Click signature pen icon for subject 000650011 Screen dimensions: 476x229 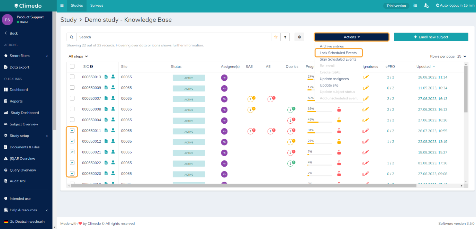click(366, 131)
